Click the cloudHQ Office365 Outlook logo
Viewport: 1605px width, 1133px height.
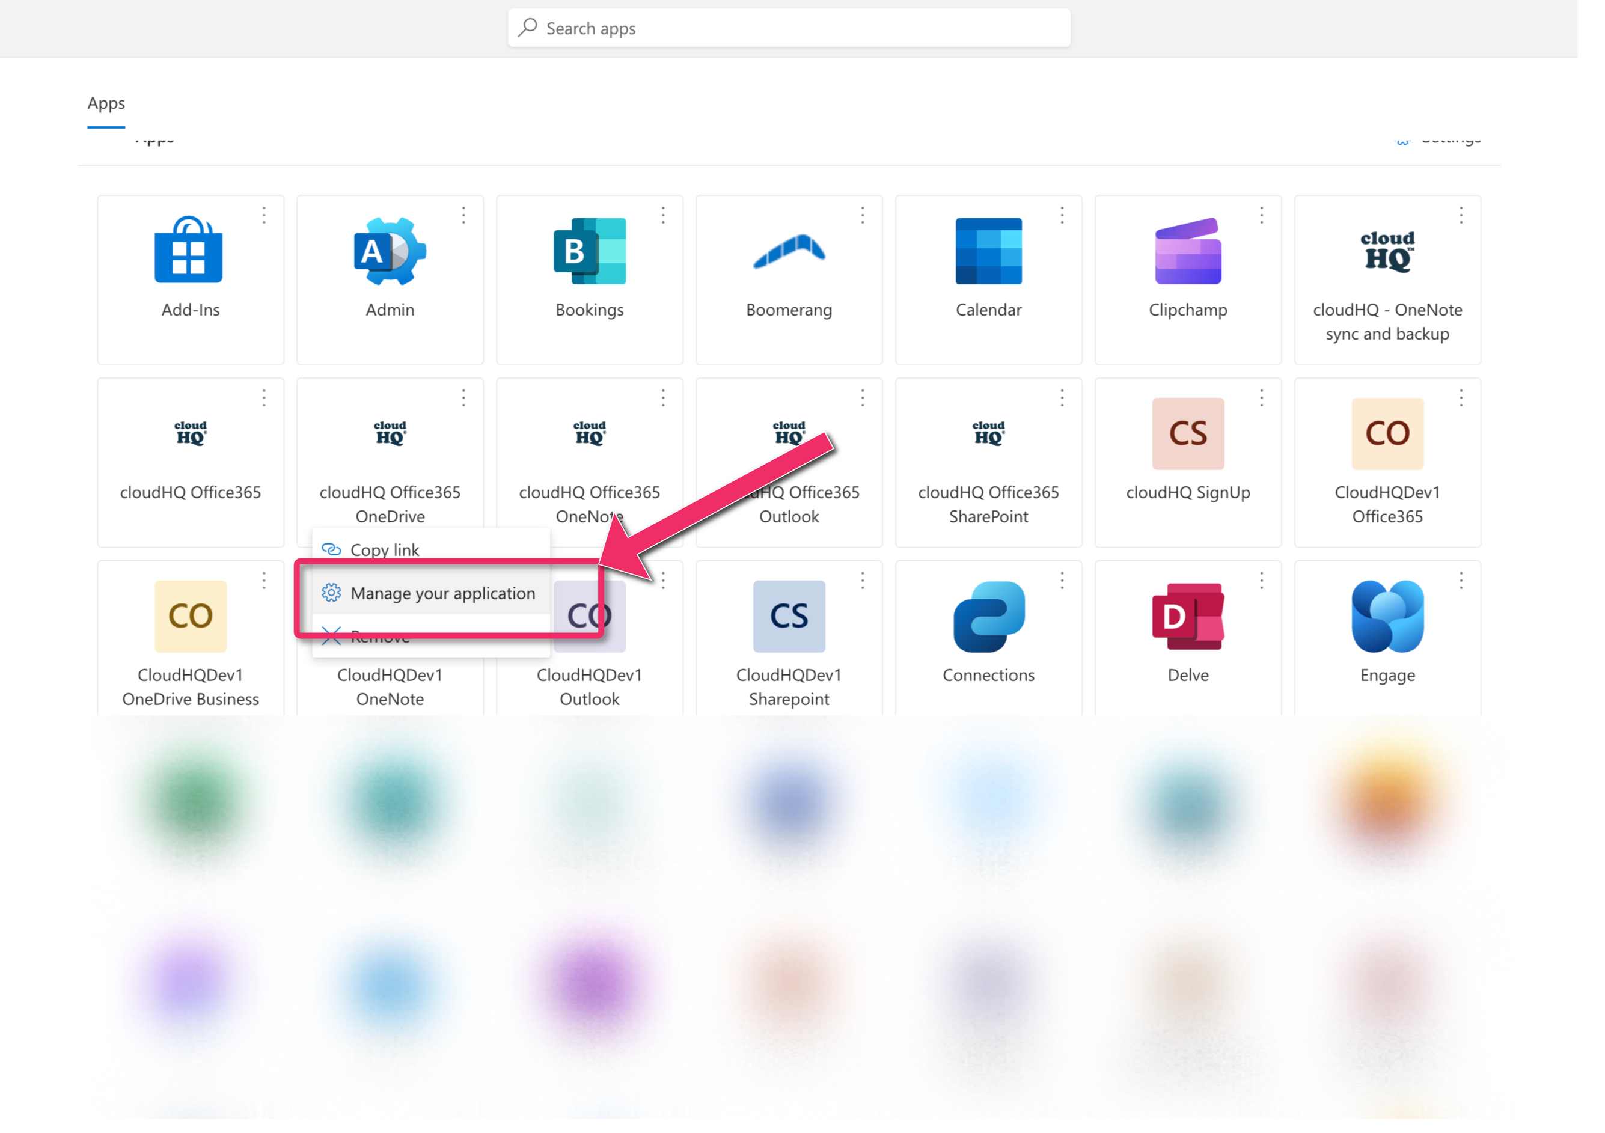789,433
